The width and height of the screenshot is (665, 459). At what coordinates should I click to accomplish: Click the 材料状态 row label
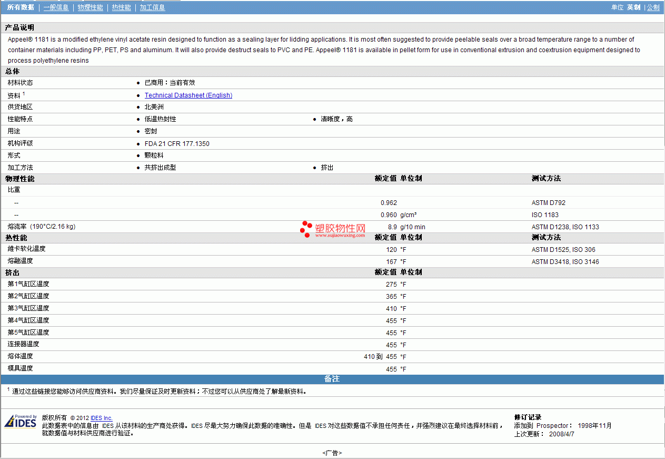click(20, 83)
